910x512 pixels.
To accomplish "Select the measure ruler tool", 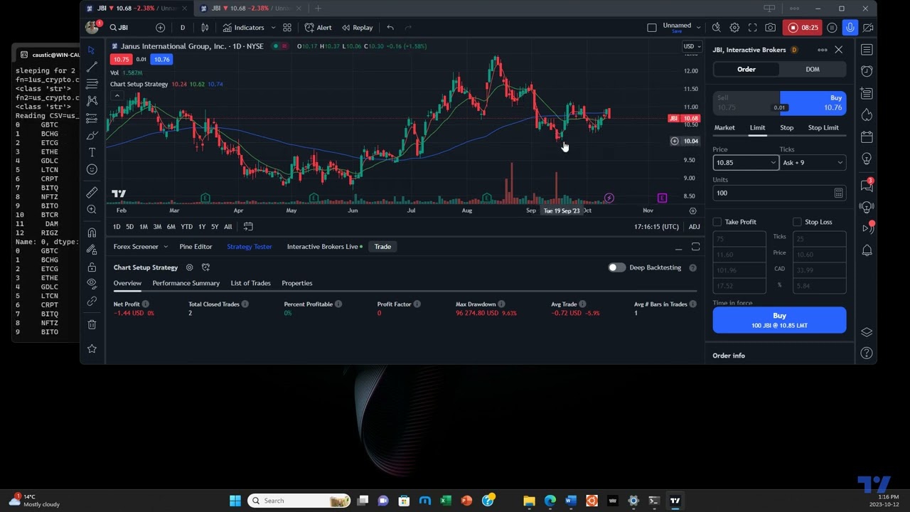I will [92, 193].
